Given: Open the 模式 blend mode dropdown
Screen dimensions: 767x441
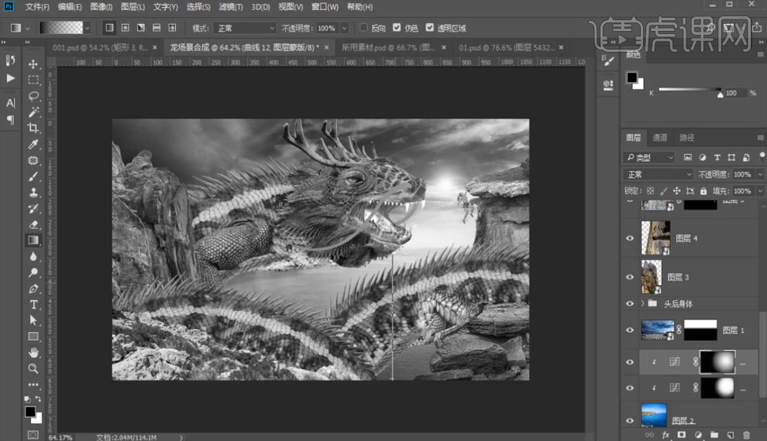Looking at the screenshot, I should (245, 29).
